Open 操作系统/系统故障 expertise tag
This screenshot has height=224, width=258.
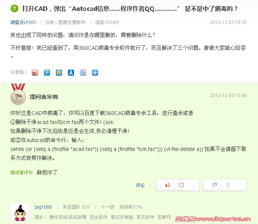pyautogui.click(x=68, y=217)
